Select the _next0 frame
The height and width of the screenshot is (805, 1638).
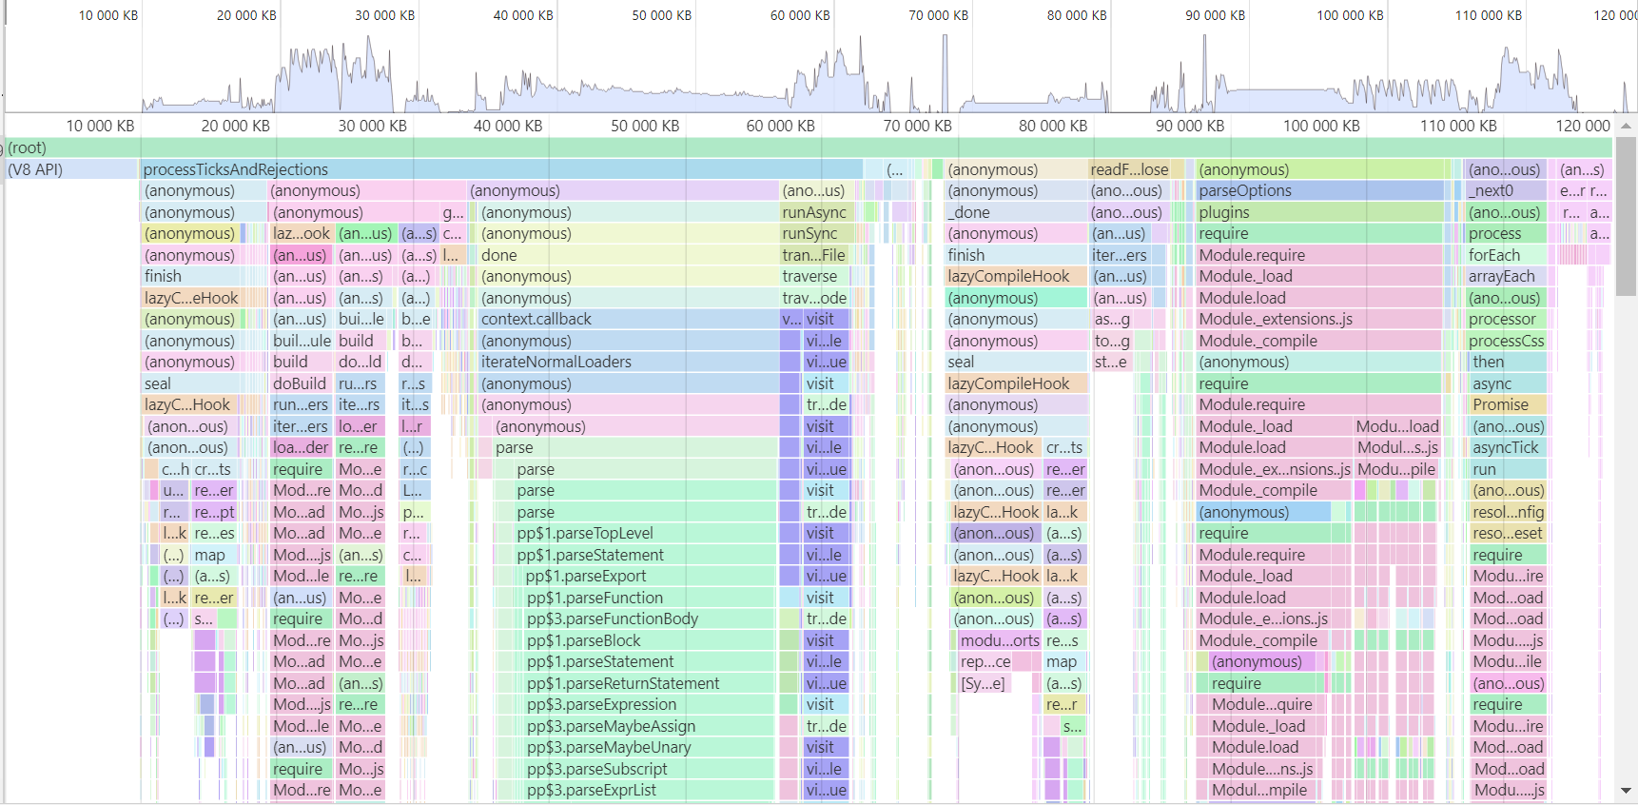point(1505,190)
